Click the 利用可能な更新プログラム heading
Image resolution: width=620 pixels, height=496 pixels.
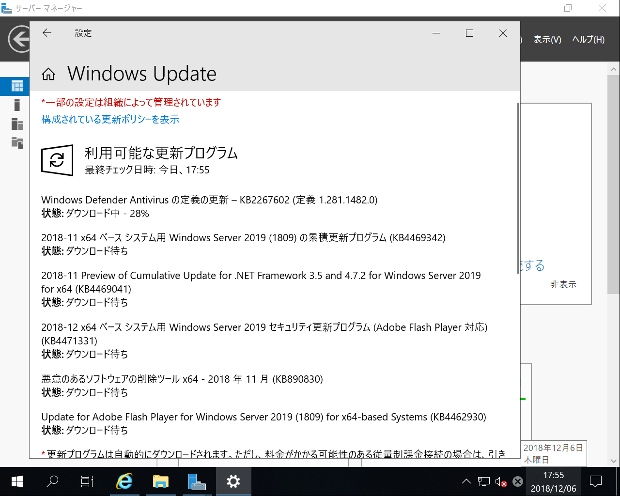click(x=161, y=153)
